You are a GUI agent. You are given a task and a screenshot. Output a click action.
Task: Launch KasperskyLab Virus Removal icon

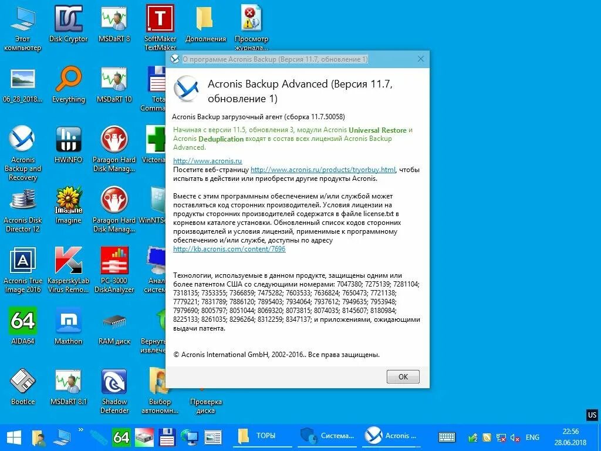pos(68,270)
